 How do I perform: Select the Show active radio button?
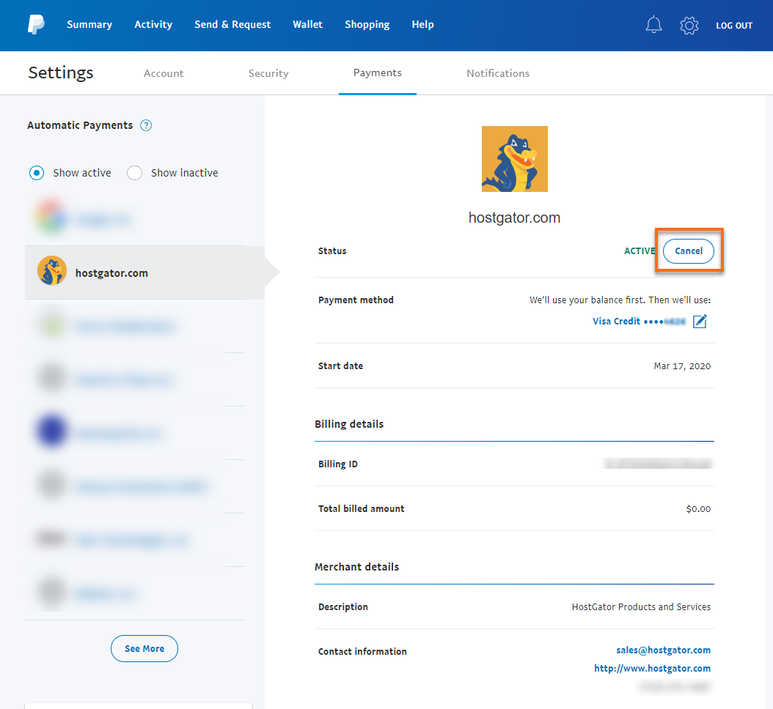pyautogui.click(x=36, y=172)
